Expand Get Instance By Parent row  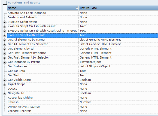click(4, 62)
